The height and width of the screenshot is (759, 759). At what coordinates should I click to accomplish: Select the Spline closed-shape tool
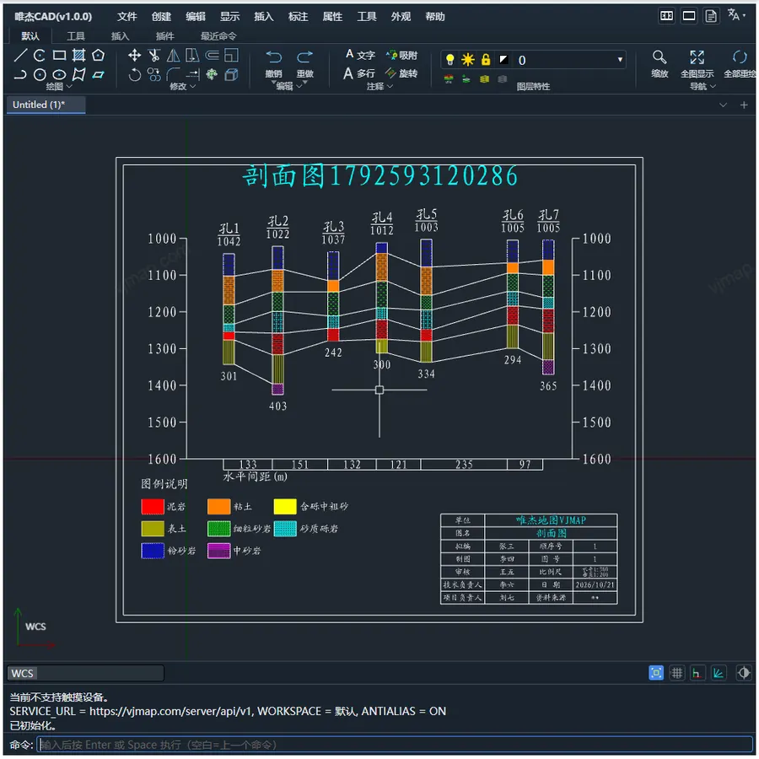point(78,74)
